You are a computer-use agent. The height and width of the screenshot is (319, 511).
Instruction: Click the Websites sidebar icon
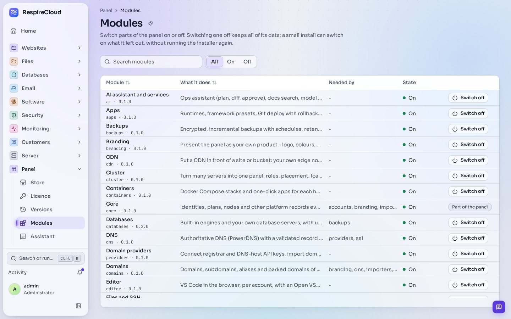point(14,48)
